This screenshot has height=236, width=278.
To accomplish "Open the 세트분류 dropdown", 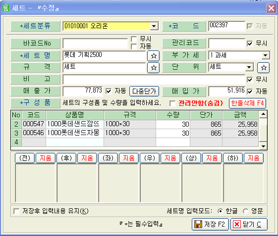I will point(154,26).
